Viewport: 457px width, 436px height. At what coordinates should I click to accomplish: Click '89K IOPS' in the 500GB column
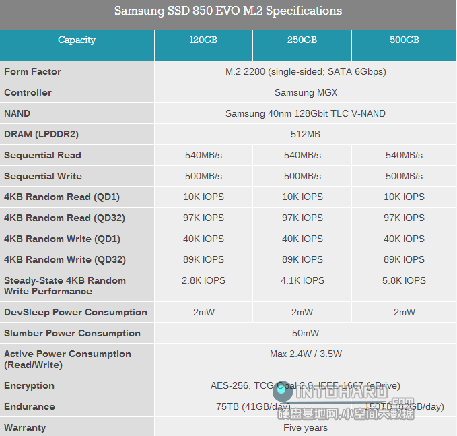click(404, 259)
